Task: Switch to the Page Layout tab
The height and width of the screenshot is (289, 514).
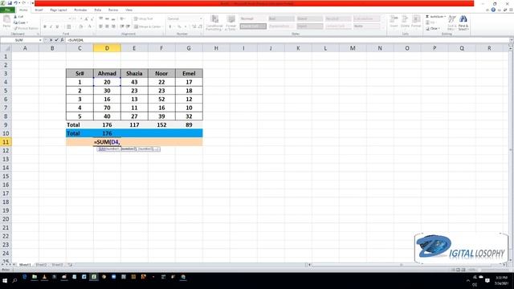Action: pyautogui.click(x=59, y=10)
